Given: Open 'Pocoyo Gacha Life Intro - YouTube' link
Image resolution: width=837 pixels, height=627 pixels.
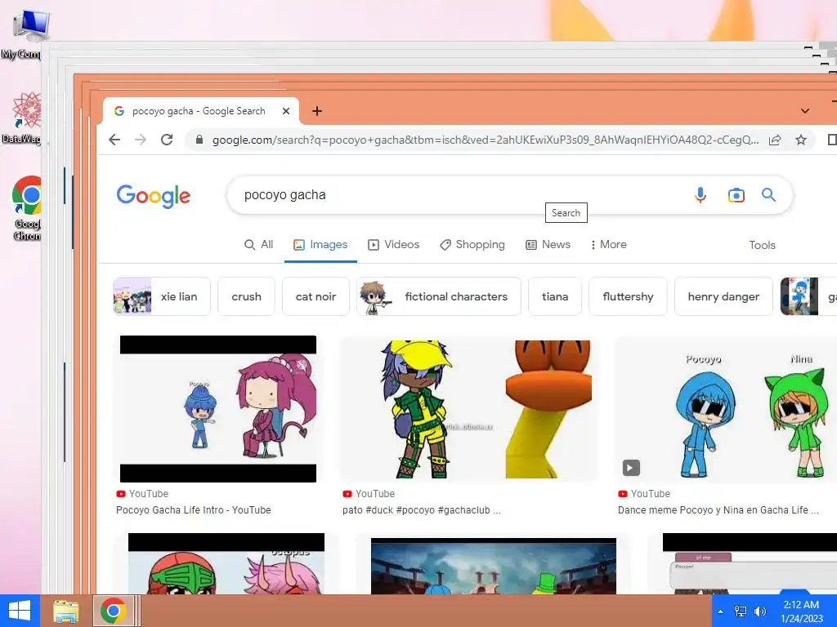Looking at the screenshot, I should [x=193, y=510].
